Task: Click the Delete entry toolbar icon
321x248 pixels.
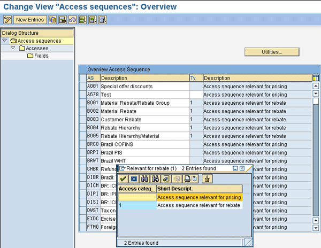Action: pos(63,20)
